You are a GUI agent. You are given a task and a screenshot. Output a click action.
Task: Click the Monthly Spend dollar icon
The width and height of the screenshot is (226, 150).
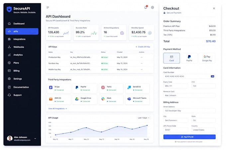pyautogui.click(x=150, y=33)
